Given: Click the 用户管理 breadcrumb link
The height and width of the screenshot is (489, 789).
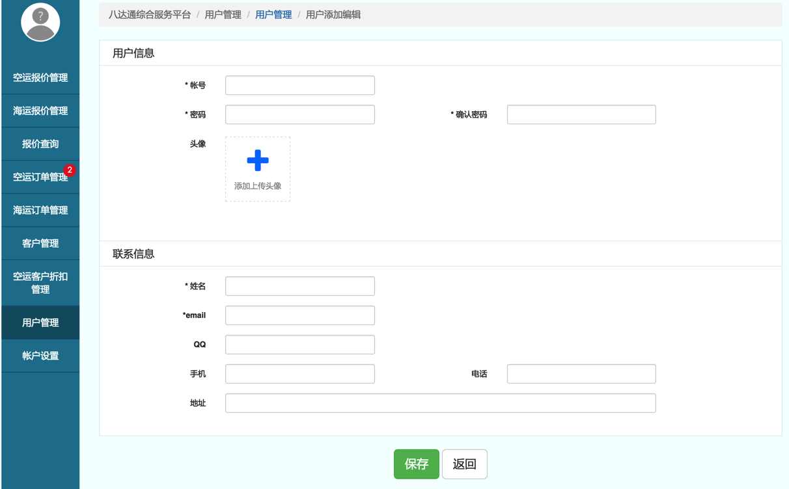Looking at the screenshot, I should (273, 14).
